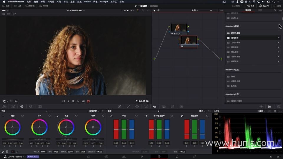Search the OpenFX library with magnifier icon
Viewport: 283px width, 159px height.
[x=275, y=10]
